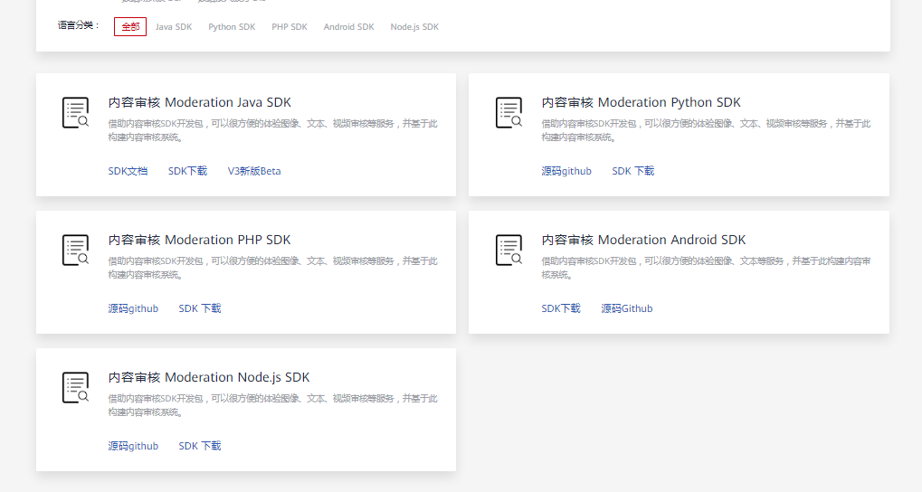Image resolution: width=922 pixels, height=492 pixels.
Task: Filter by Android SDK
Action: (x=348, y=26)
